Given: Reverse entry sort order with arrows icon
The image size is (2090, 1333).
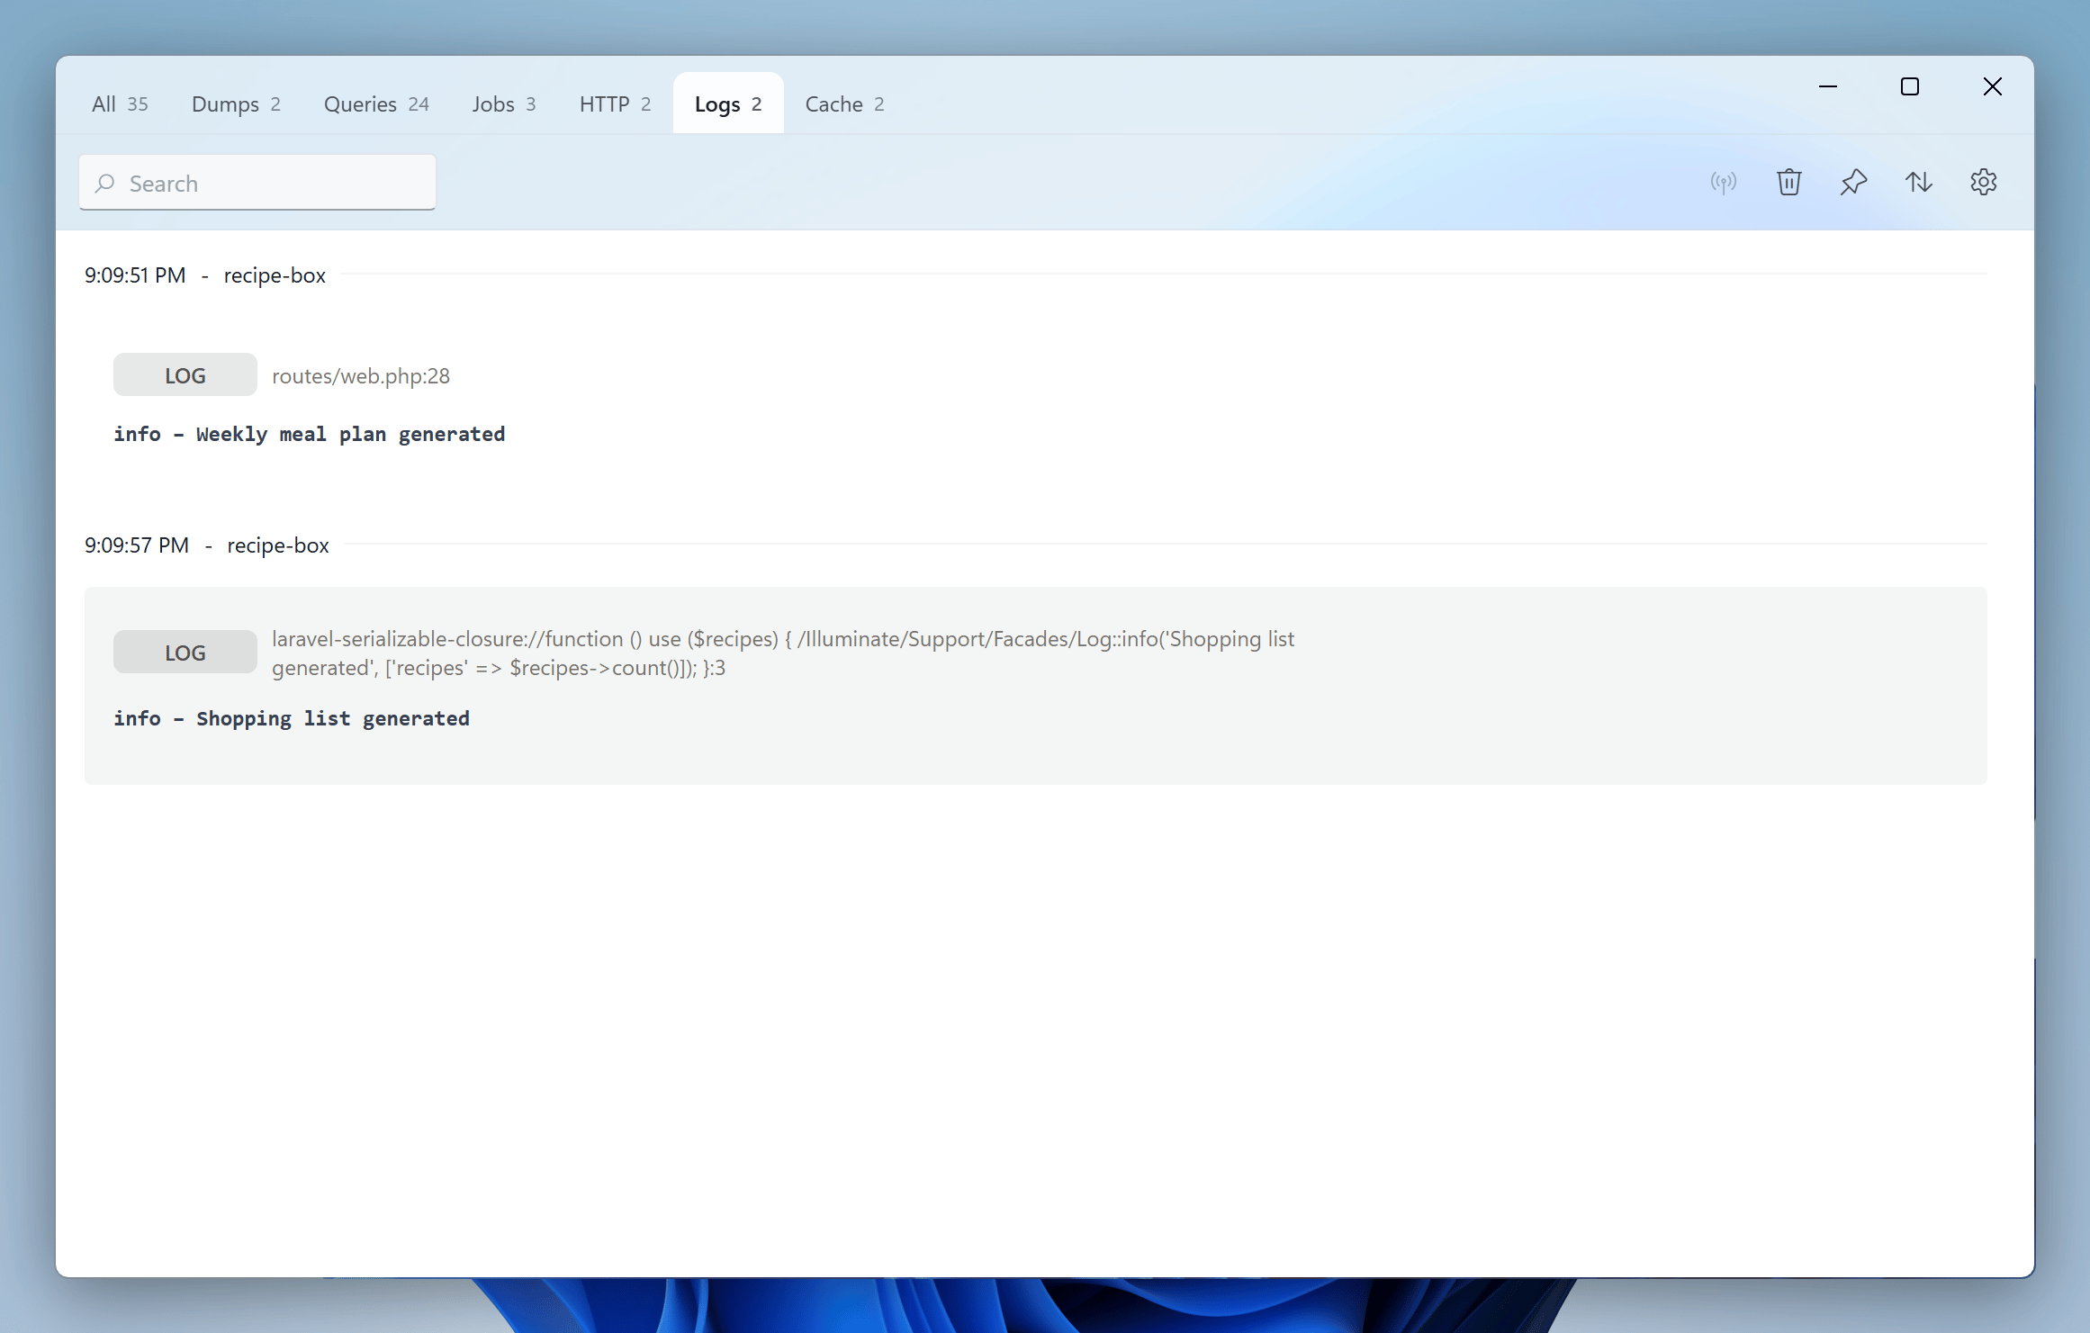Looking at the screenshot, I should click(x=1919, y=183).
